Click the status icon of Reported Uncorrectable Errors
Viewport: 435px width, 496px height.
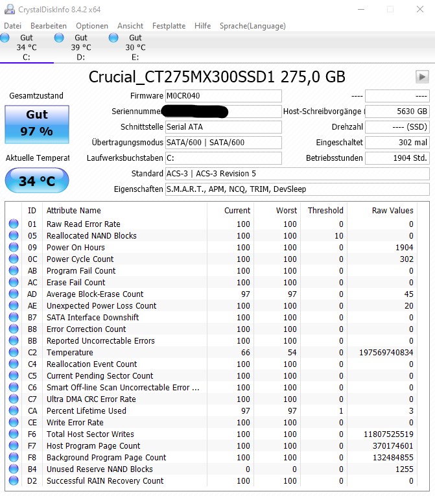pos(14,340)
